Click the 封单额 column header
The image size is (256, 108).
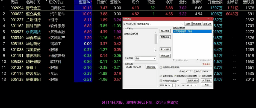click(x=233, y=2)
